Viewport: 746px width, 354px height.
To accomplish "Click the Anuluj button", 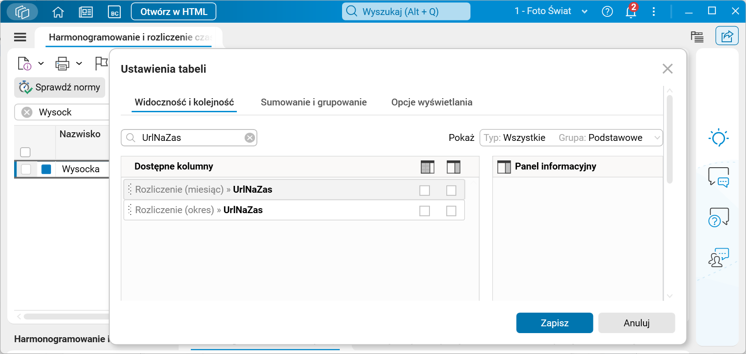I will pyautogui.click(x=637, y=323).
